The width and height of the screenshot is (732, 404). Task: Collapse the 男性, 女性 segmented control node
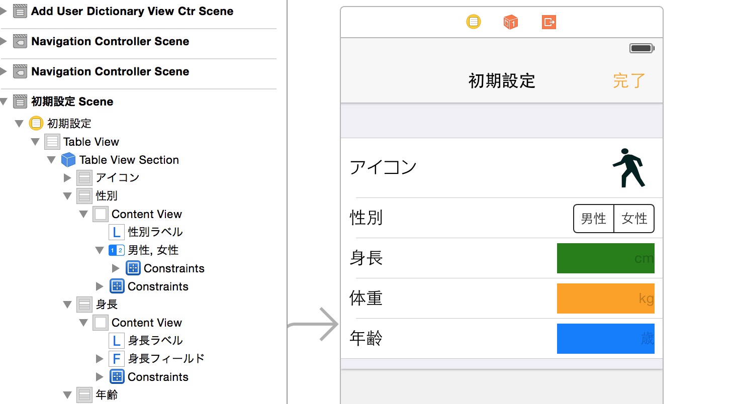(100, 250)
